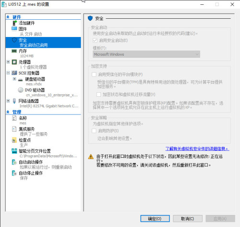The image size is (240, 227).
Task: Click the yellow warning triangle icon
Action: point(91,157)
